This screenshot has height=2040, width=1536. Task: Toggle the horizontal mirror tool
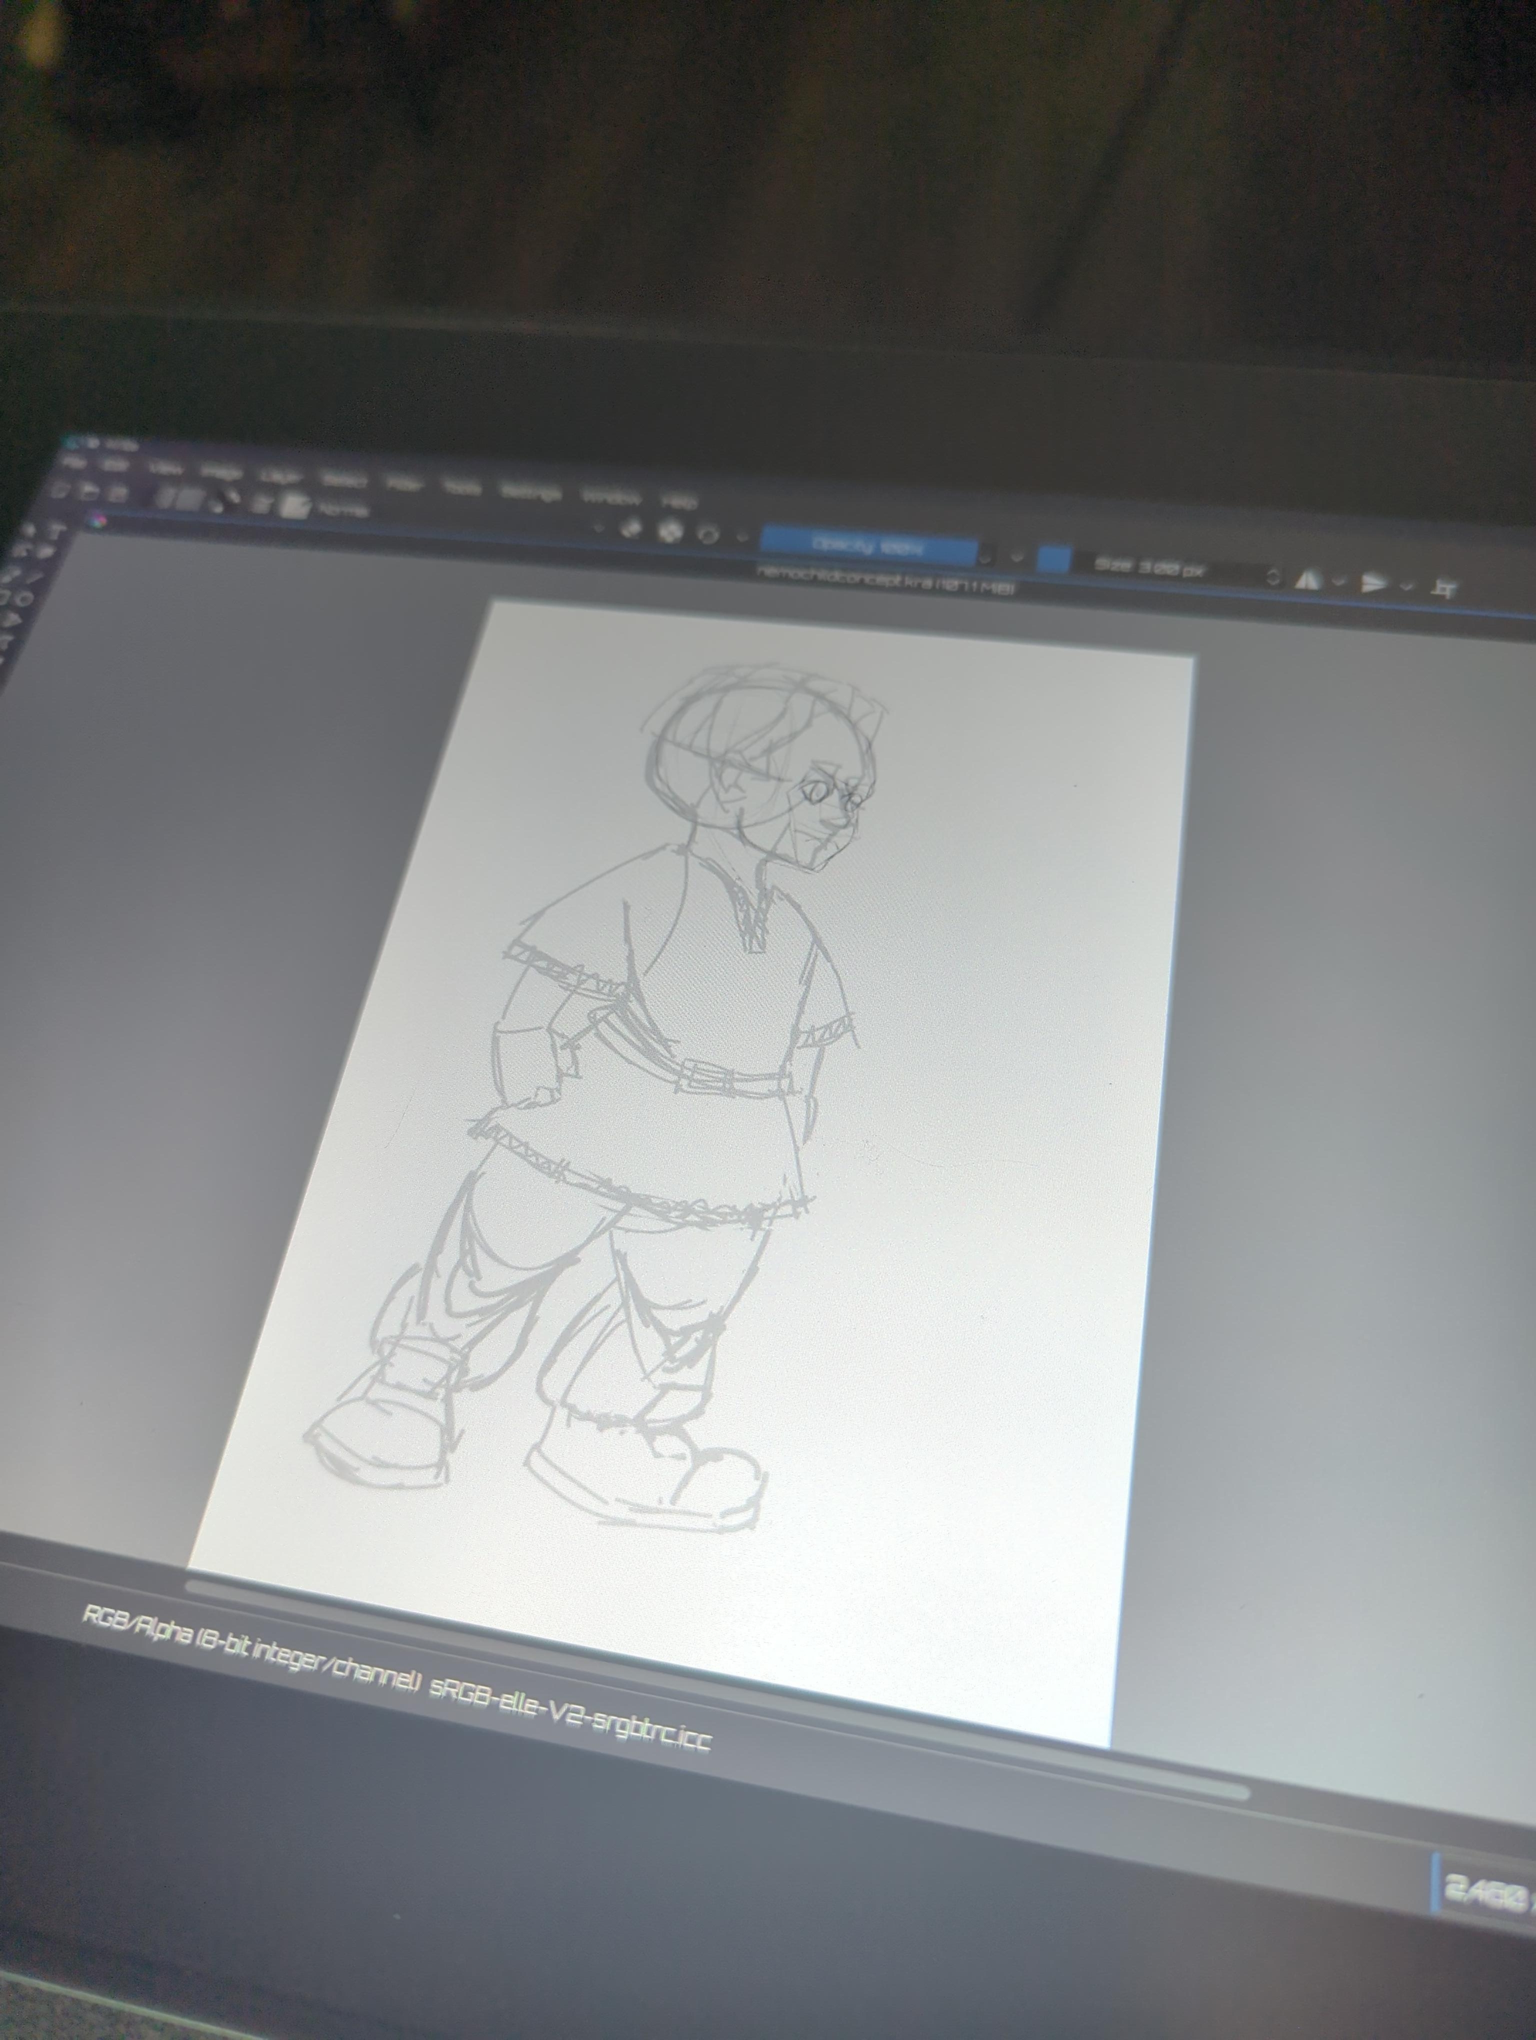[x=1308, y=579]
